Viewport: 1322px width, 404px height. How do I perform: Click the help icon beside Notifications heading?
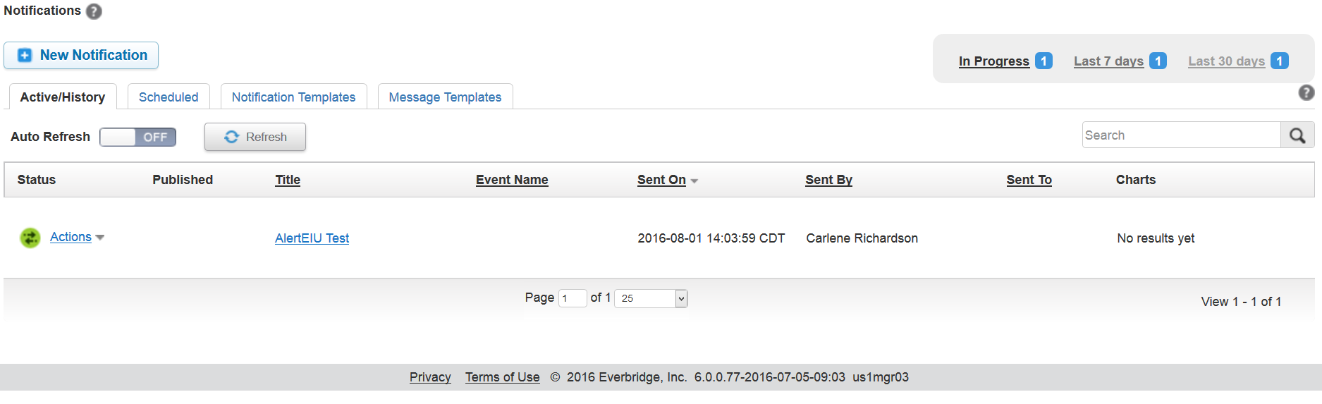pos(94,11)
